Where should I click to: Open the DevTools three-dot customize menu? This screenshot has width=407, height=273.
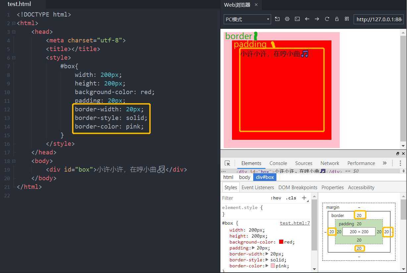[400, 163]
